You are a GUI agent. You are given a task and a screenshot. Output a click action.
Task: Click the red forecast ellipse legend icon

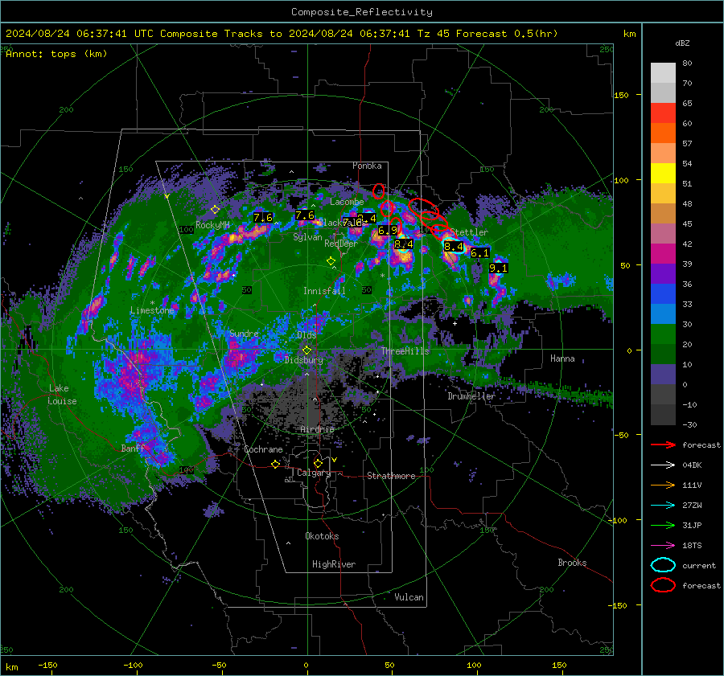pyautogui.click(x=663, y=585)
